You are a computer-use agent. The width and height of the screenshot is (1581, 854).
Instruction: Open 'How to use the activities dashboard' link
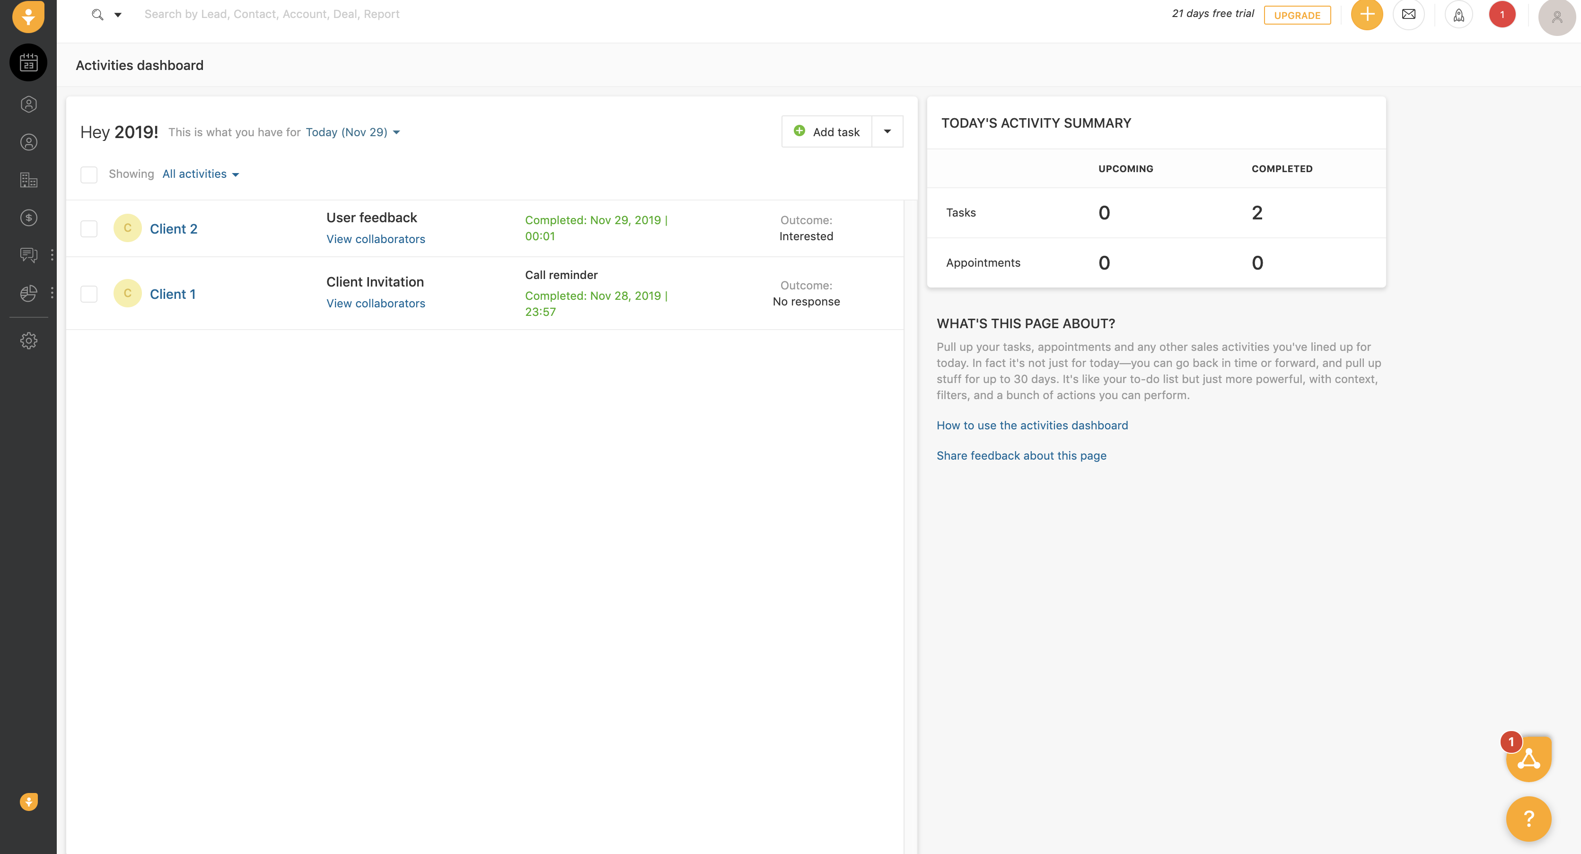coord(1032,425)
